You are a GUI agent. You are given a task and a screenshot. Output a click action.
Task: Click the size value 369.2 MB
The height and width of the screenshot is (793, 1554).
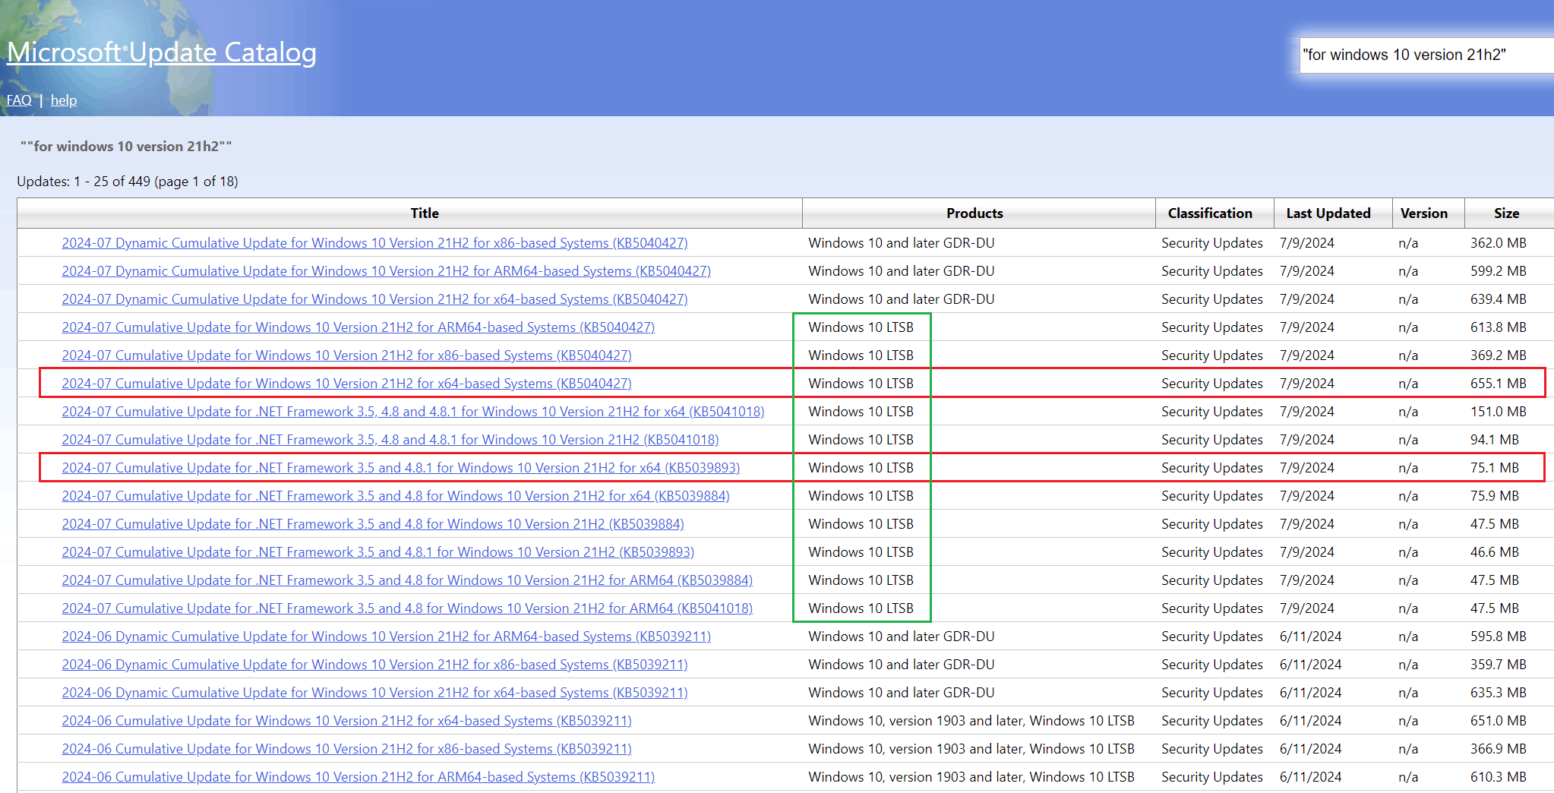point(1498,355)
